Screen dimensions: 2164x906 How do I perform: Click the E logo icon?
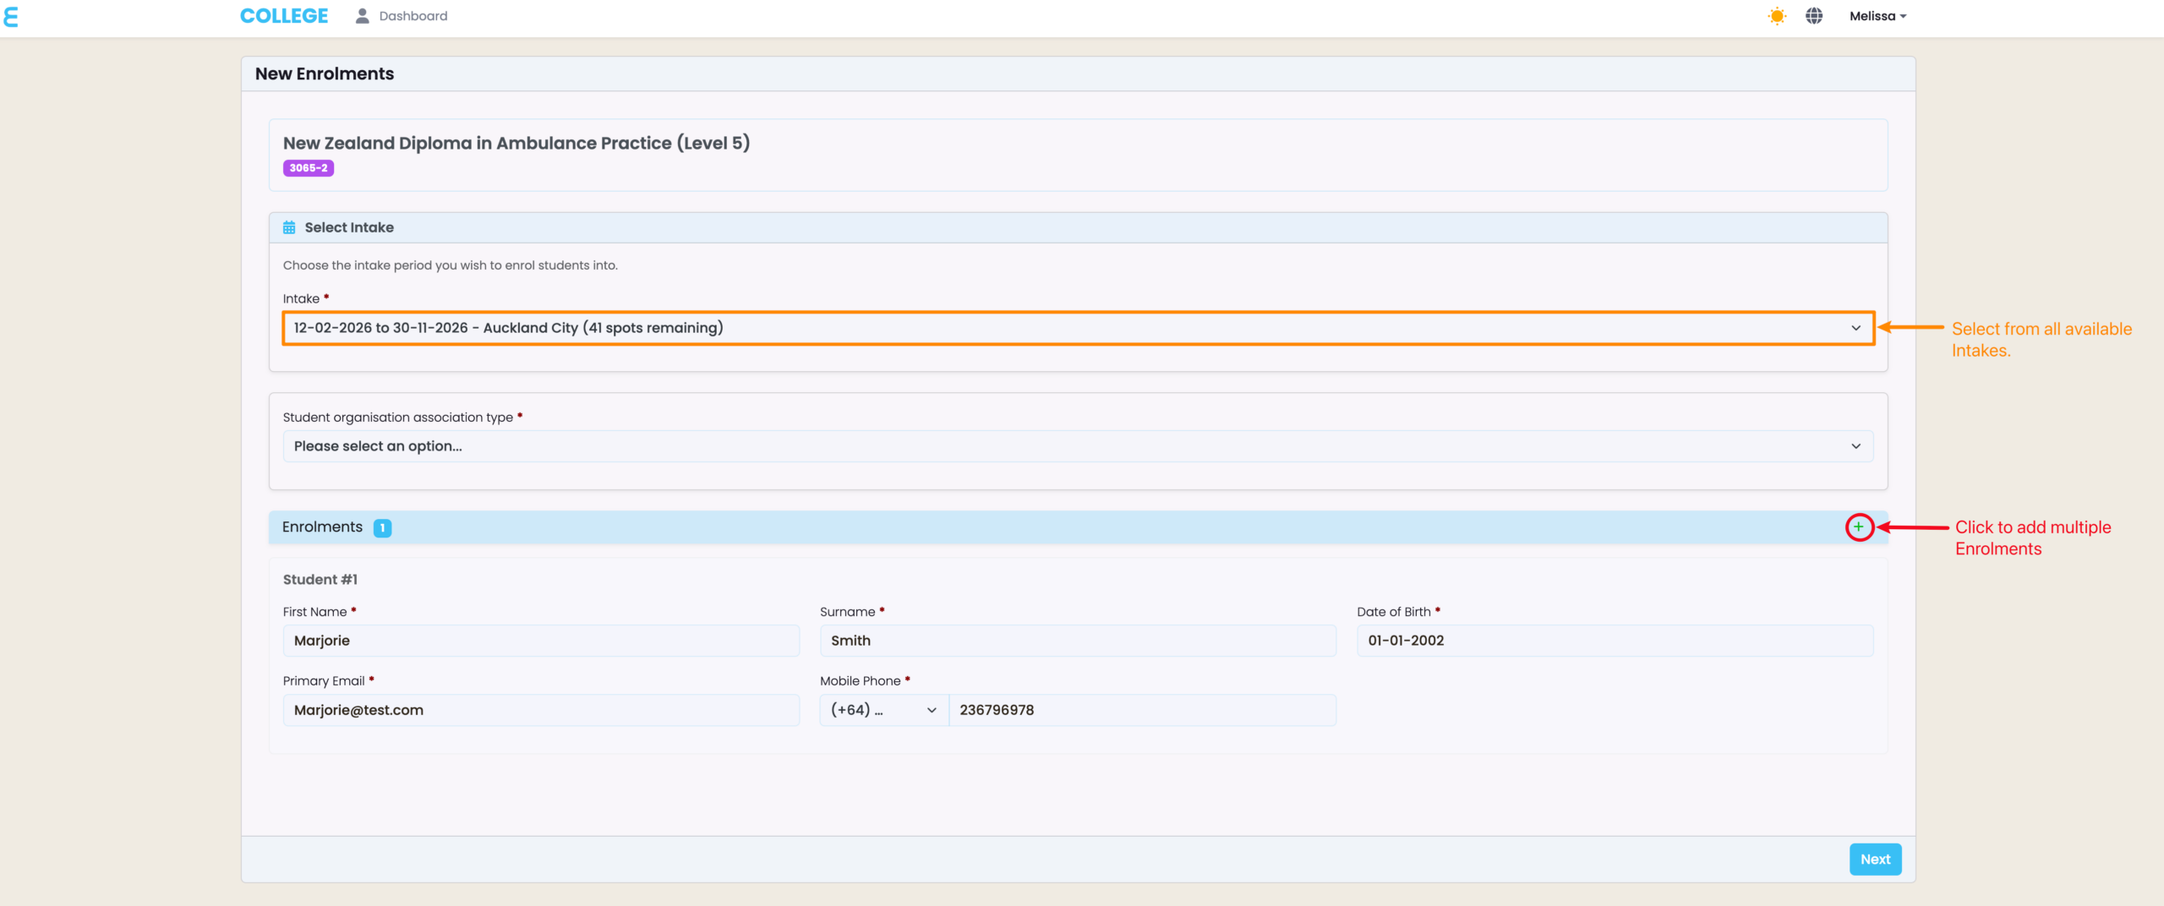click(x=10, y=17)
